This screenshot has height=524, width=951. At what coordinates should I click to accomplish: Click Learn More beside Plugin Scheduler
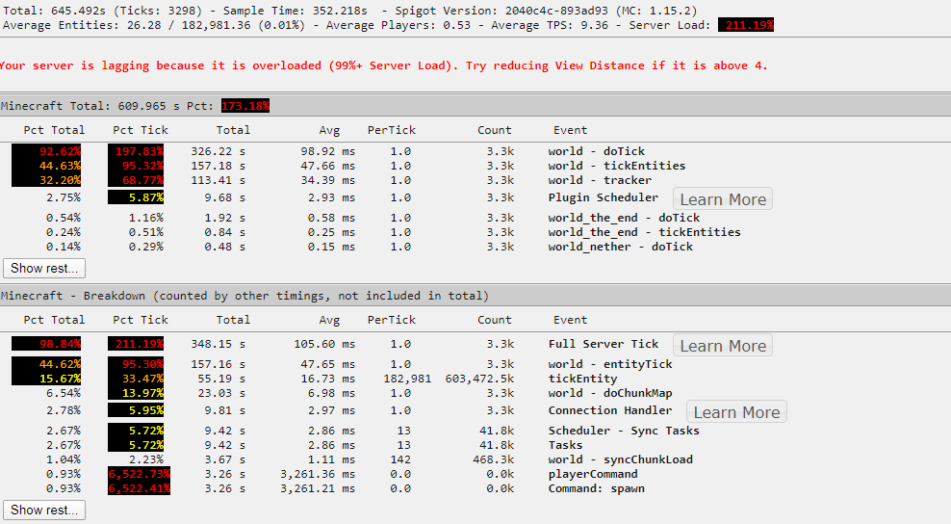click(x=722, y=199)
